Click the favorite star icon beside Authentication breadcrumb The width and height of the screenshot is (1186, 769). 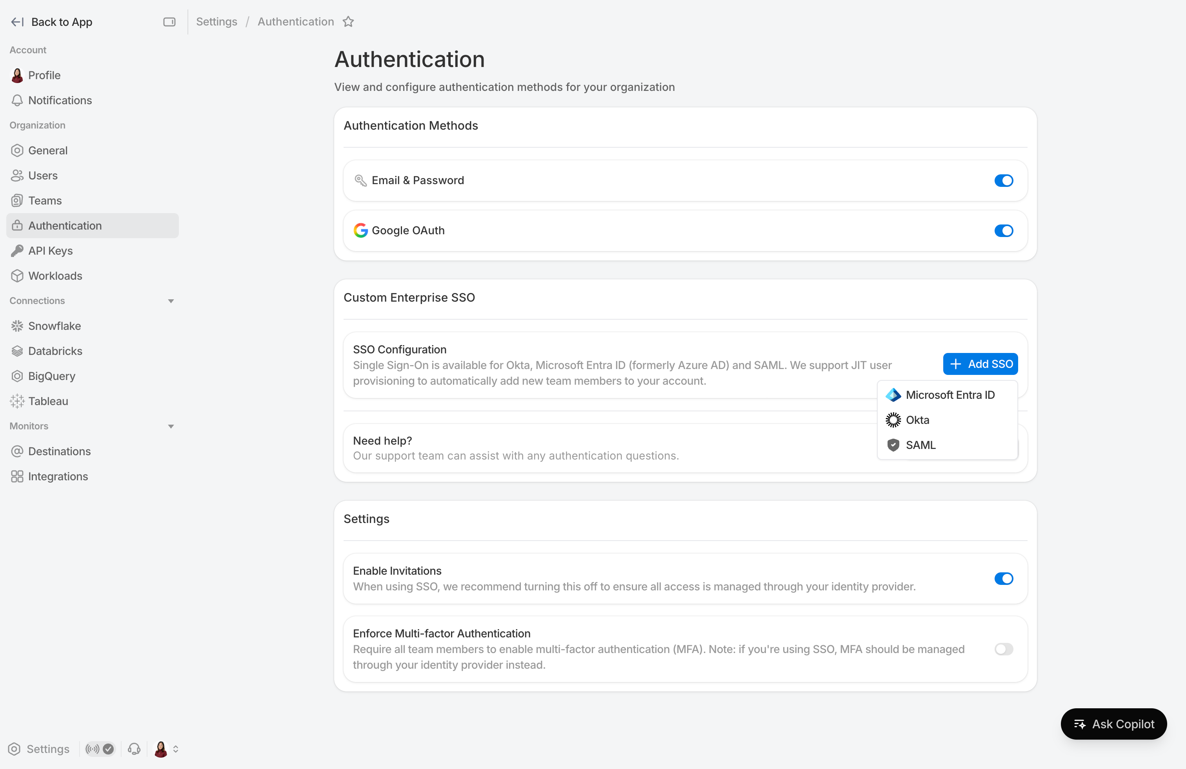pos(348,22)
